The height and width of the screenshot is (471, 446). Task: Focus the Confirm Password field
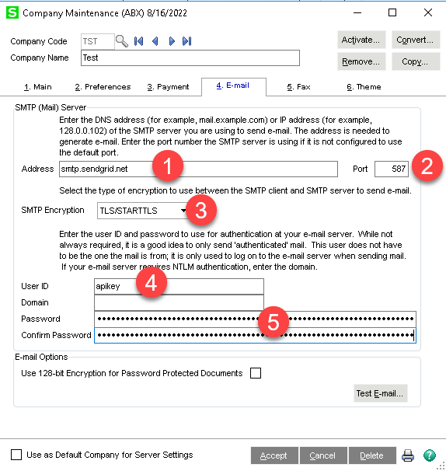tap(255, 335)
